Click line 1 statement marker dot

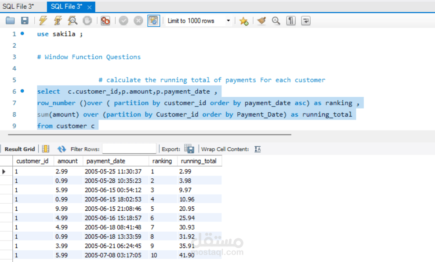[x=22, y=33]
